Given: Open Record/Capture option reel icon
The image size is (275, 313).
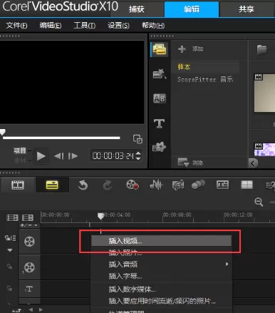Looking at the screenshot, I should 133,185.
